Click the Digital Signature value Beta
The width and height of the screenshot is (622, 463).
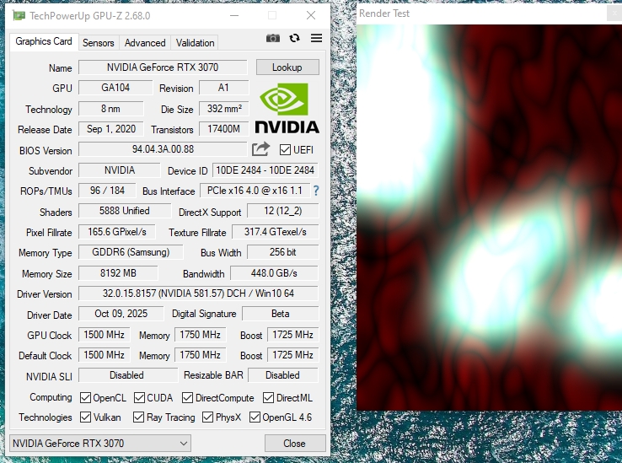tap(281, 314)
